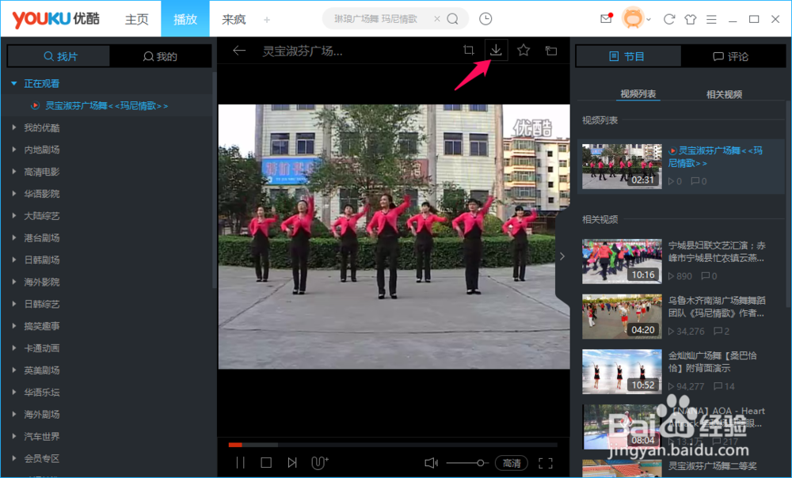Collapse the right panel with chevron handle
792x478 pixels.
tap(562, 256)
